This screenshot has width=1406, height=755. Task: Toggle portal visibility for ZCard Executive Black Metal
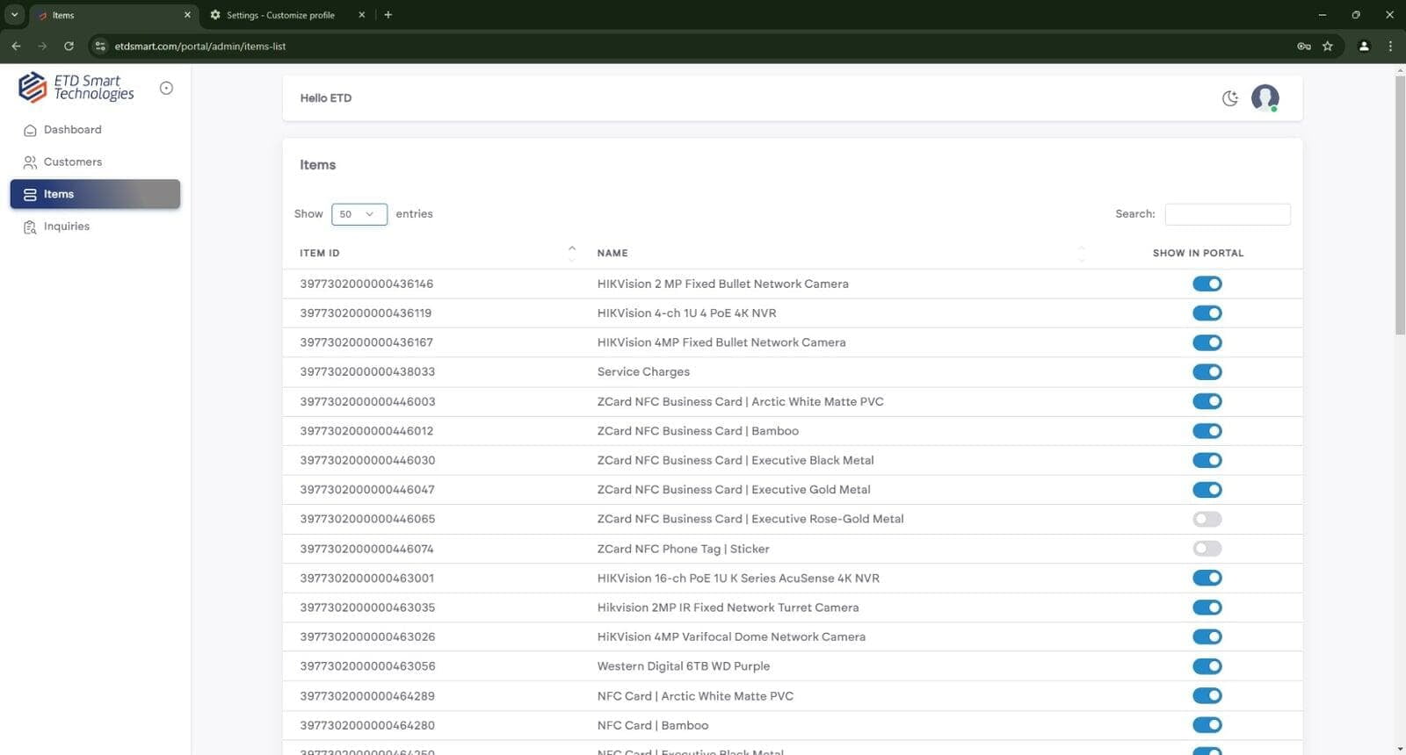click(x=1207, y=460)
